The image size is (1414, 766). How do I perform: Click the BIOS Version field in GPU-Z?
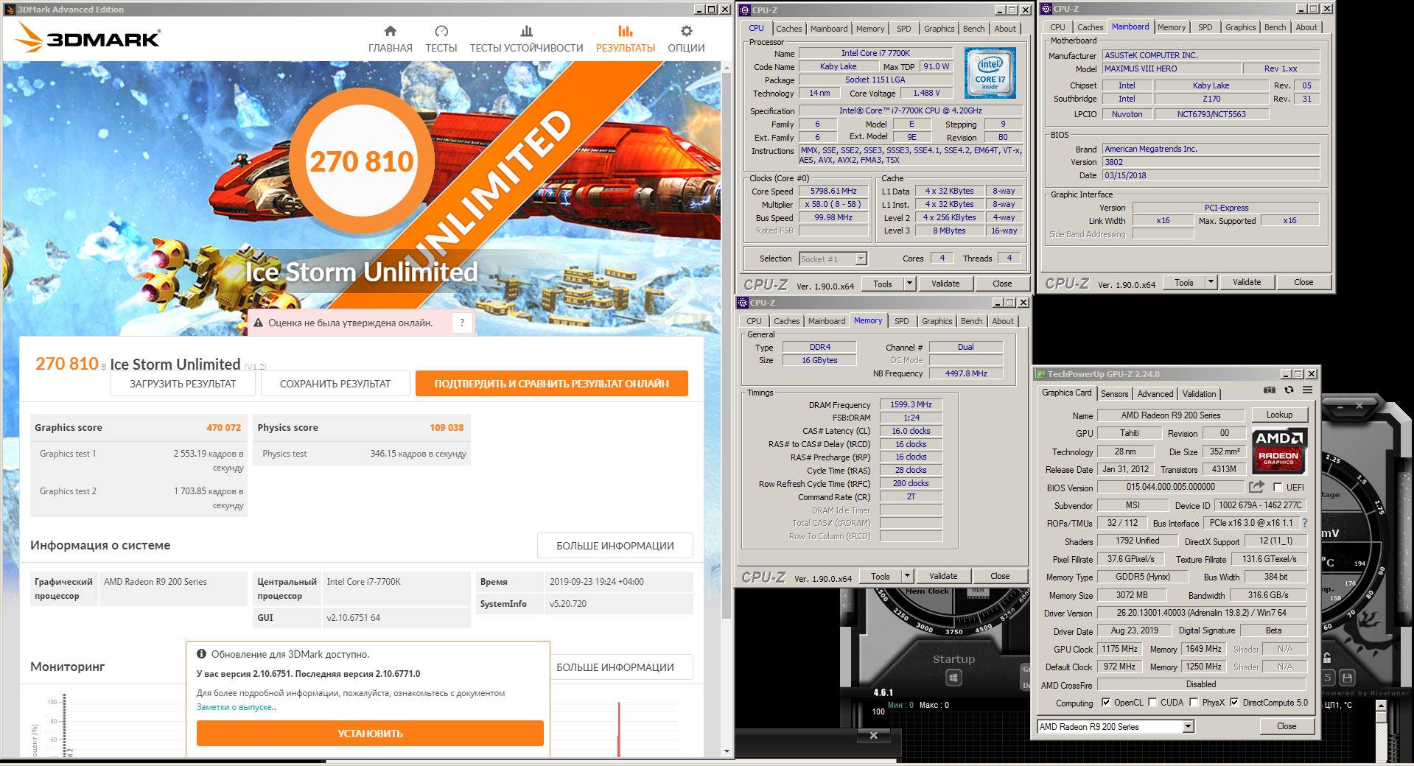(x=1170, y=487)
